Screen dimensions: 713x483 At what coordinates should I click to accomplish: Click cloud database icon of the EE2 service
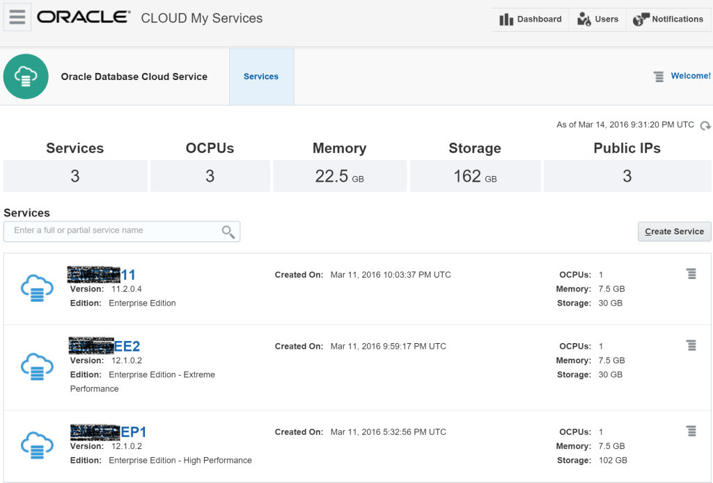click(x=37, y=367)
